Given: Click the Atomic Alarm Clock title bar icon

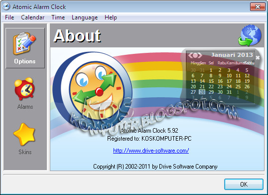Looking at the screenshot, I should 6,6.
